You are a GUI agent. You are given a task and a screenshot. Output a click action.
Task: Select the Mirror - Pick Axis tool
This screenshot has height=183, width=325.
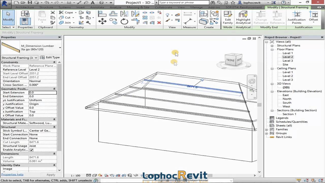[x=124, y=14]
